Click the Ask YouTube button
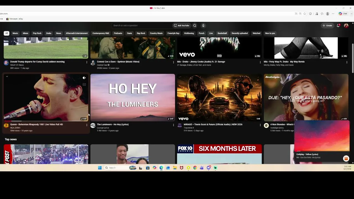The image size is (354, 199). point(182,25)
